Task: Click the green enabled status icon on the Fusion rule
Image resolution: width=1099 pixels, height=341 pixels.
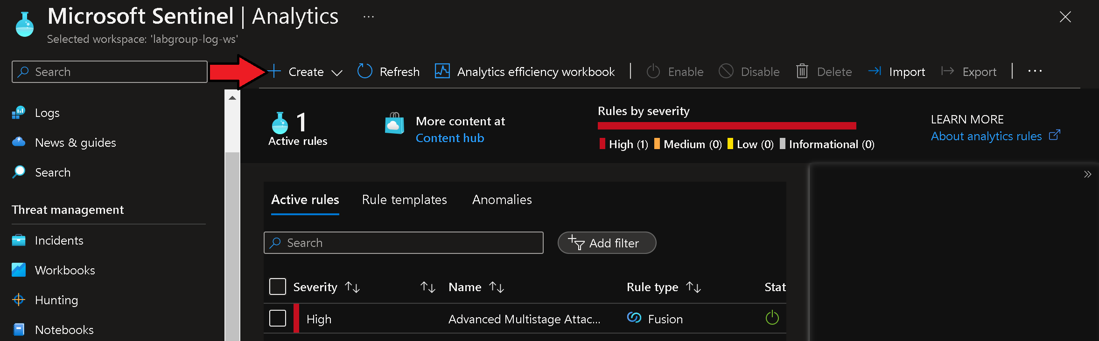Action: coord(772,318)
